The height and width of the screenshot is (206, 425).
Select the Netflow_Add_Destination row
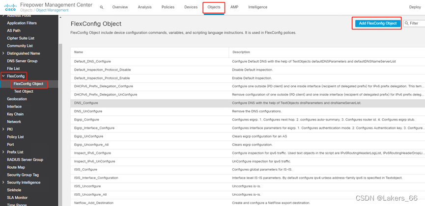[x=248, y=203]
